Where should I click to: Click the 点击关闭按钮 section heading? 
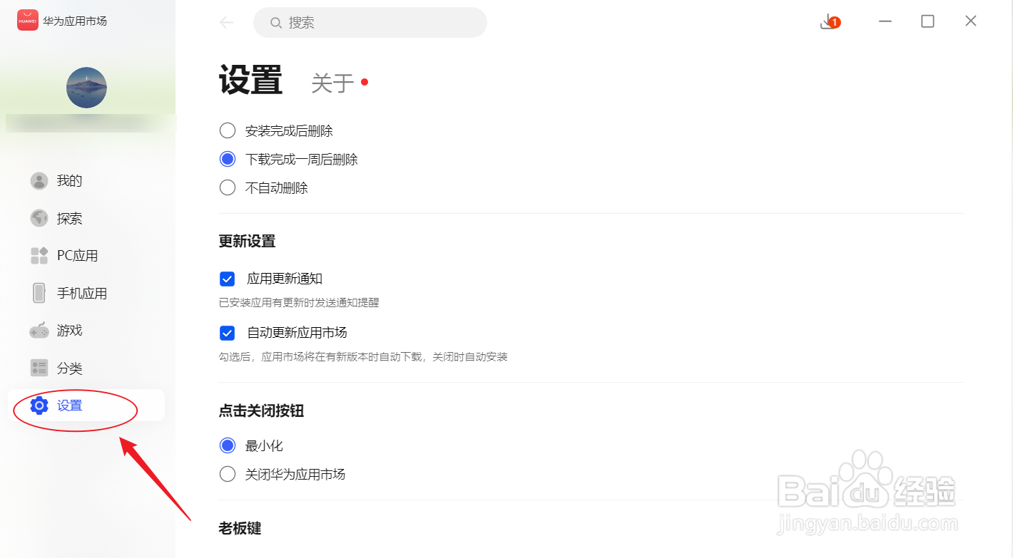click(261, 411)
